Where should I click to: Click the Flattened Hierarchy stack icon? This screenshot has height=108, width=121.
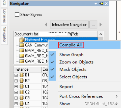point(22,40)
